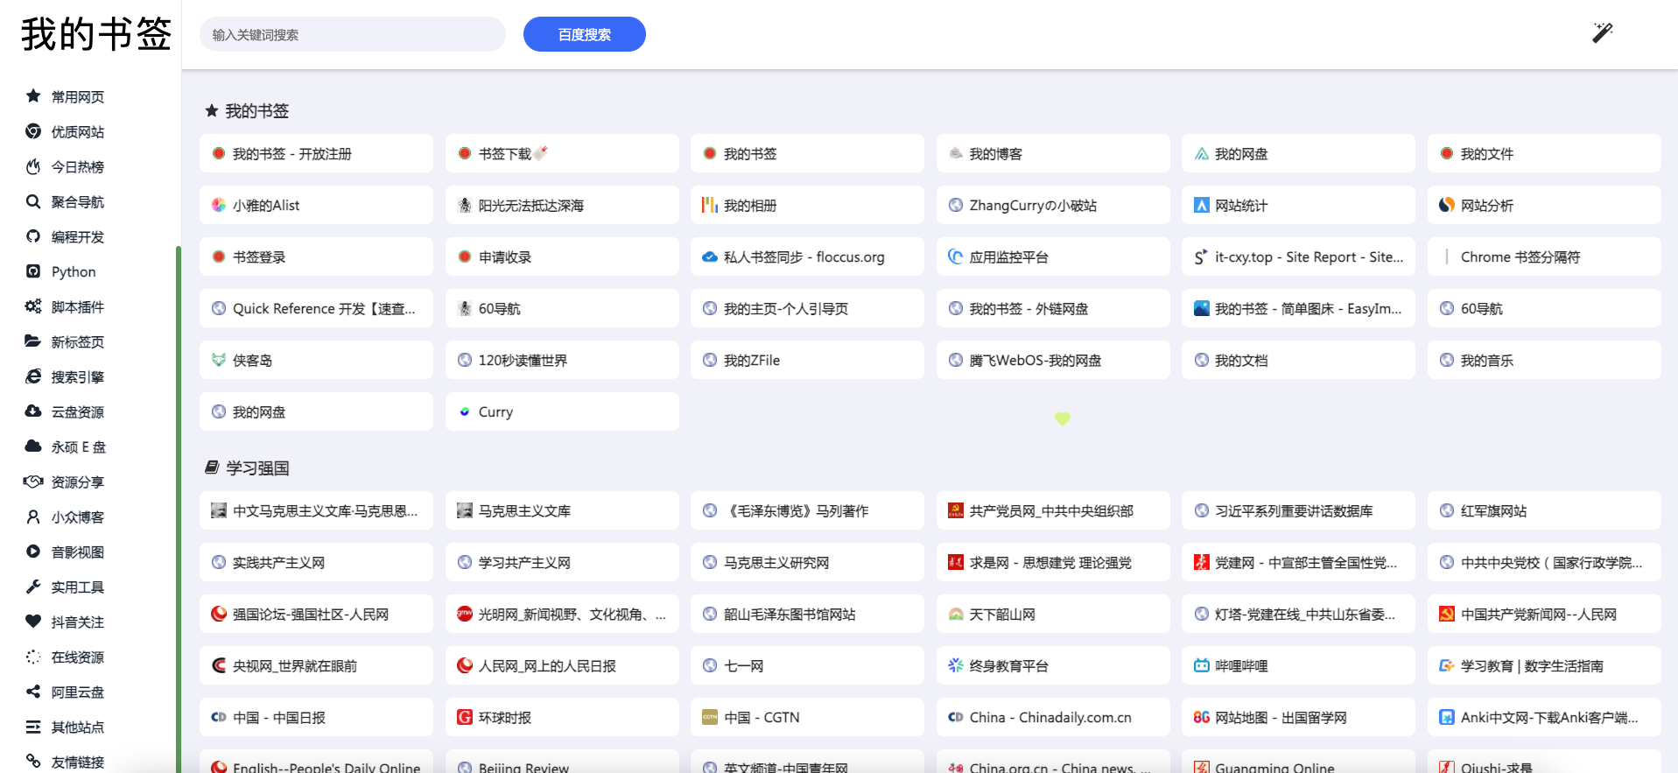
Task: Open 腾飞WebOS-我的网盘 bookmark
Action: [1053, 360]
